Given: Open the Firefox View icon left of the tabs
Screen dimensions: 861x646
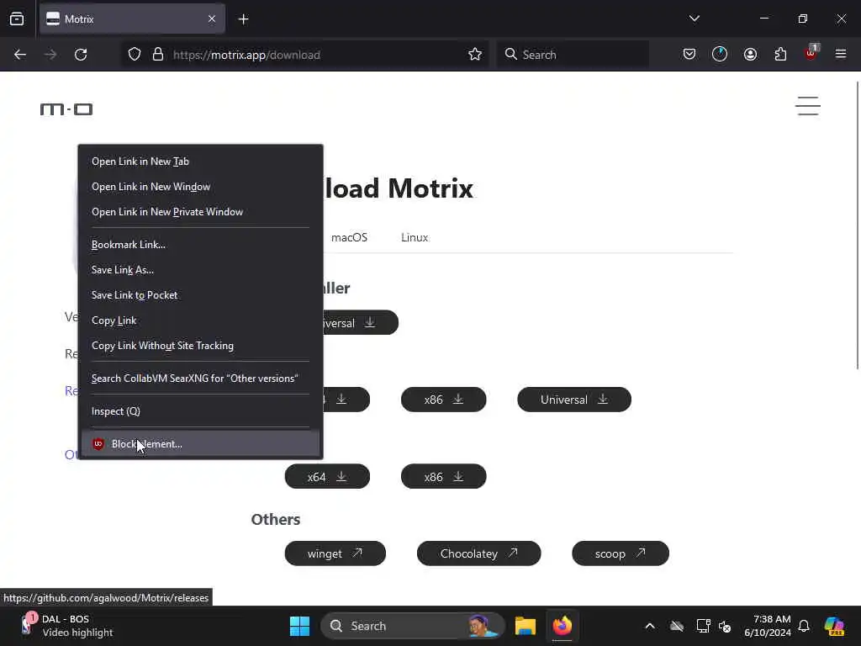Looking at the screenshot, I should tap(17, 19).
